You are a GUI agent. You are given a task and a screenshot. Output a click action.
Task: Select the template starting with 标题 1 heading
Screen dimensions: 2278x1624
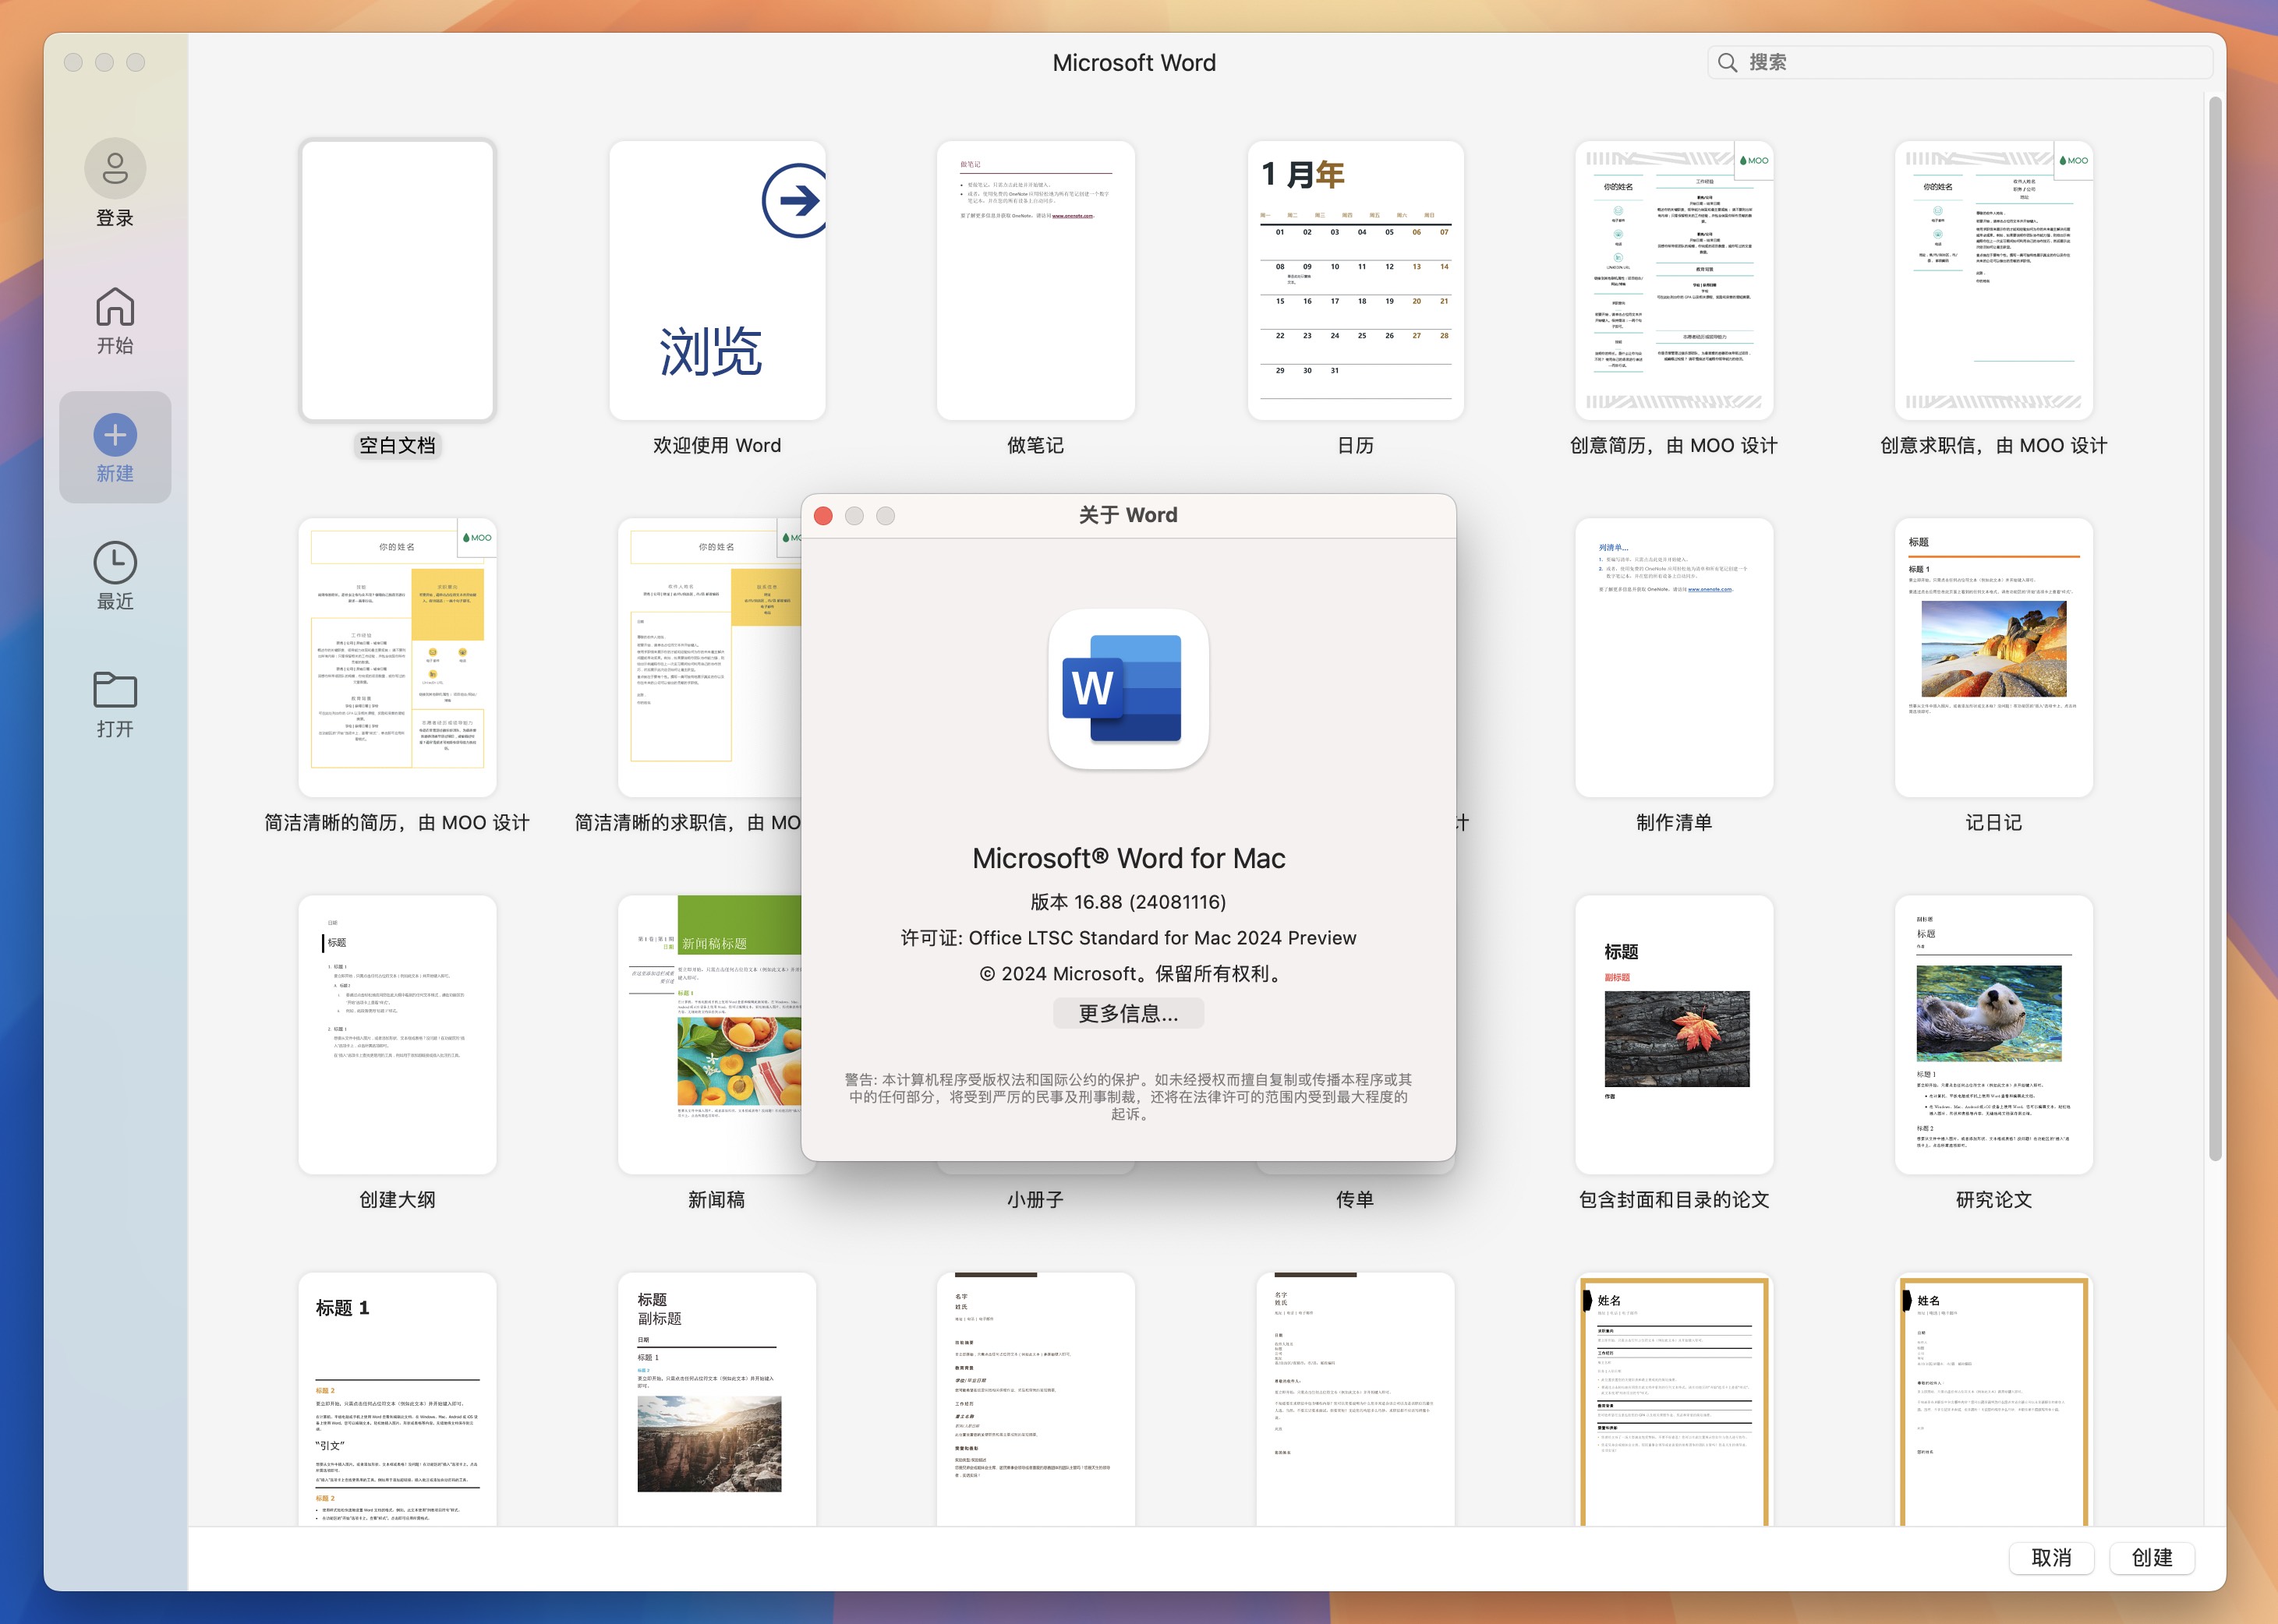click(397, 1399)
